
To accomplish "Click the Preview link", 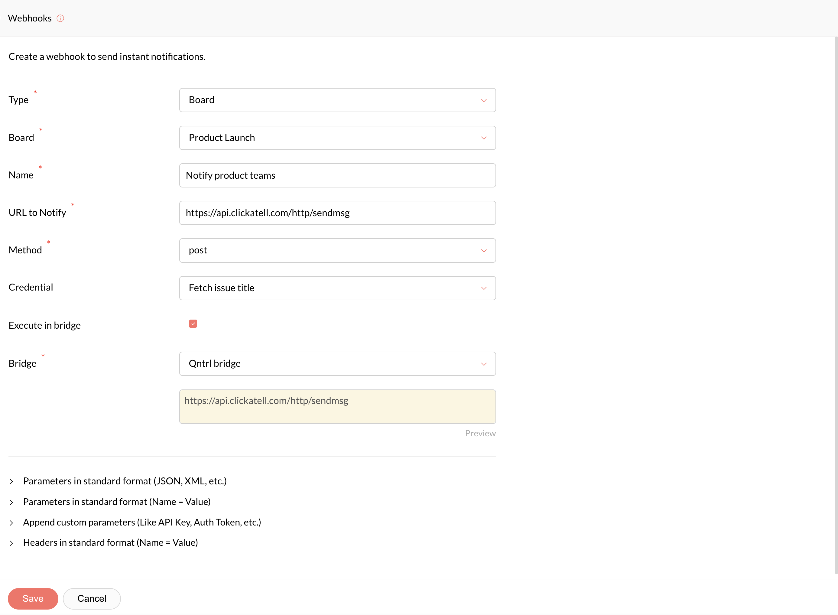I will (x=480, y=433).
